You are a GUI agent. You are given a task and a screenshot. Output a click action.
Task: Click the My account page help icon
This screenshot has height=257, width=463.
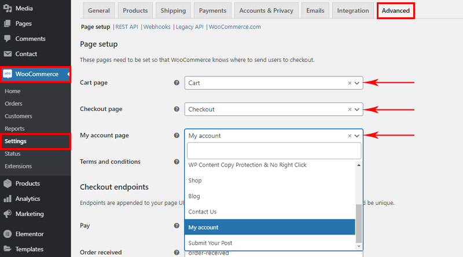pyautogui.click(x=177, y=135)
